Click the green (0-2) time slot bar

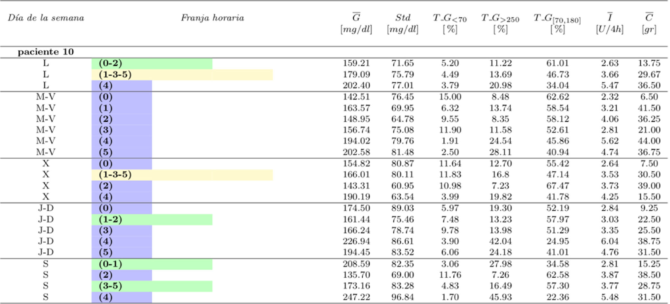152,63
